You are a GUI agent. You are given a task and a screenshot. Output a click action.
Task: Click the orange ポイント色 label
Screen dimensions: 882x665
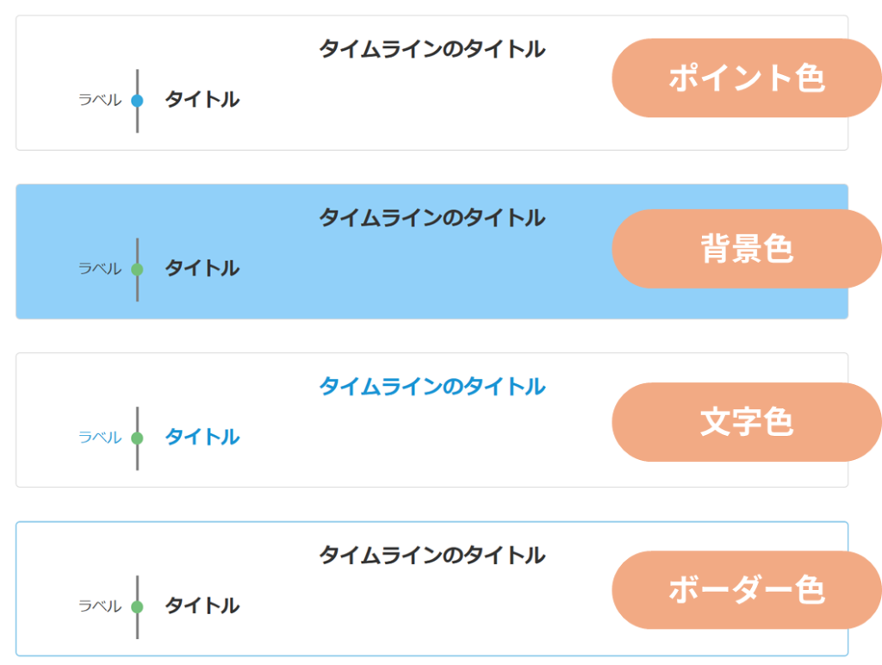tap(746, 78)
